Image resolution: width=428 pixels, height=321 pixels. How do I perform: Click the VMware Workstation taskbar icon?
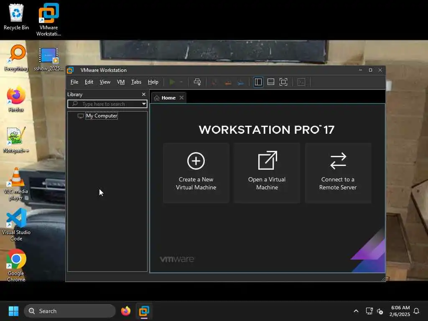(144, 311)
